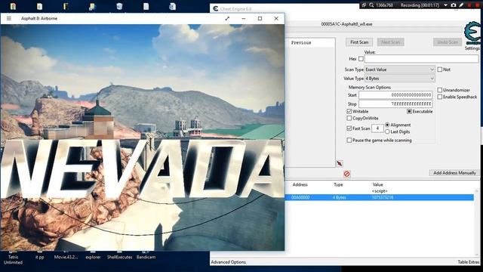Click the Fast Scan alignment number field
Image resolution: width=483 pixels, height=272 pixels.
[377, 128]
